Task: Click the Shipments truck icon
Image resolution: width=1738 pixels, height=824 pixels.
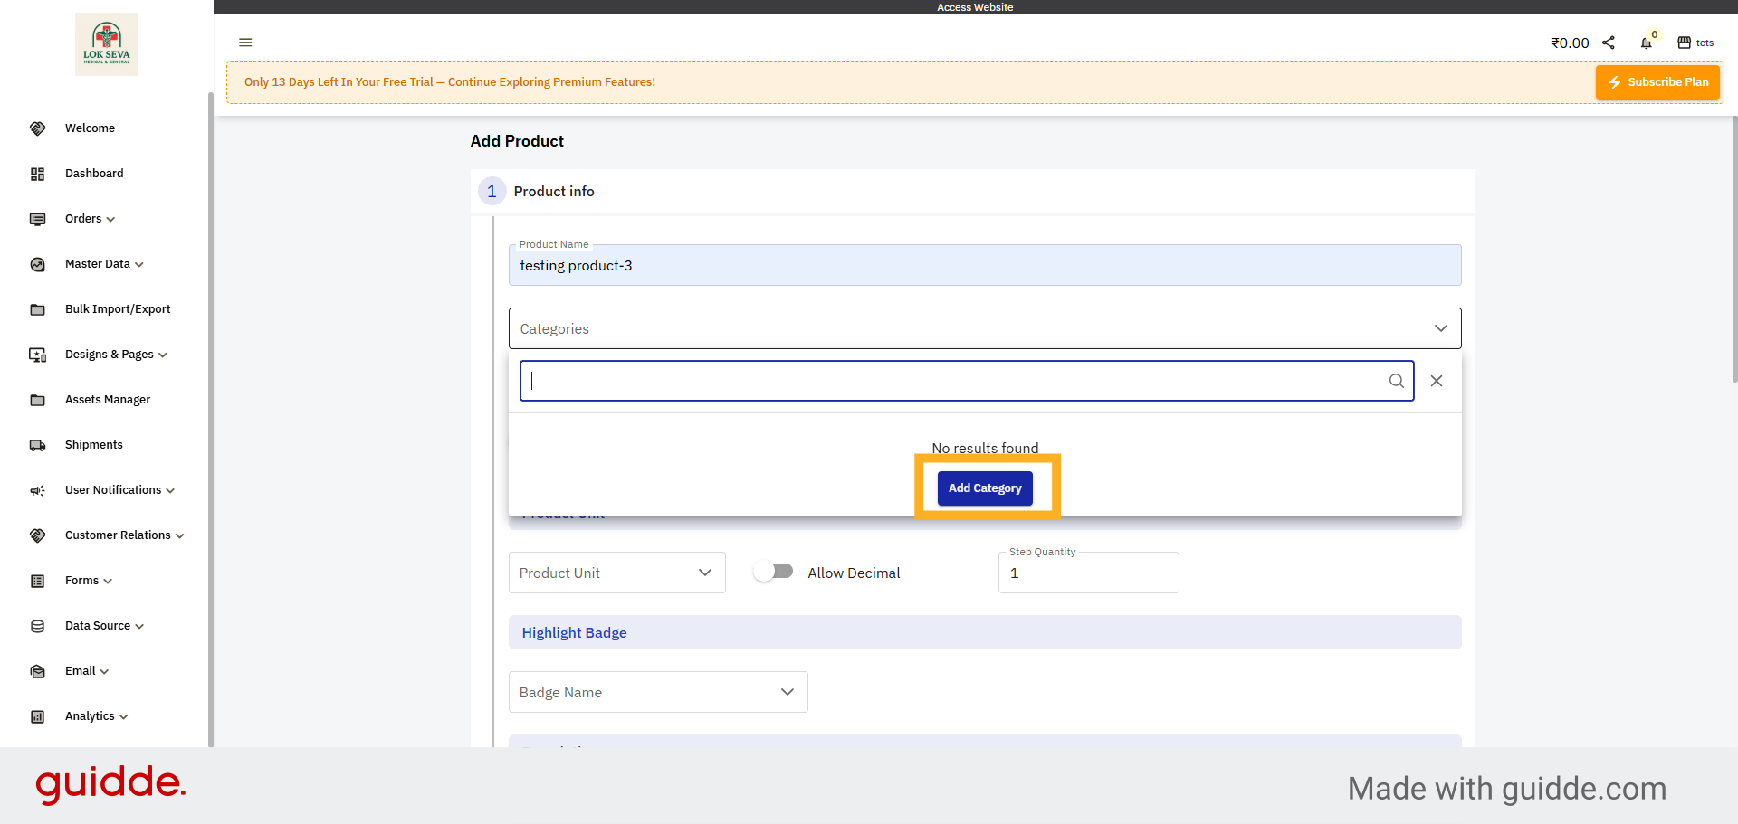Action: click(37, 444)
